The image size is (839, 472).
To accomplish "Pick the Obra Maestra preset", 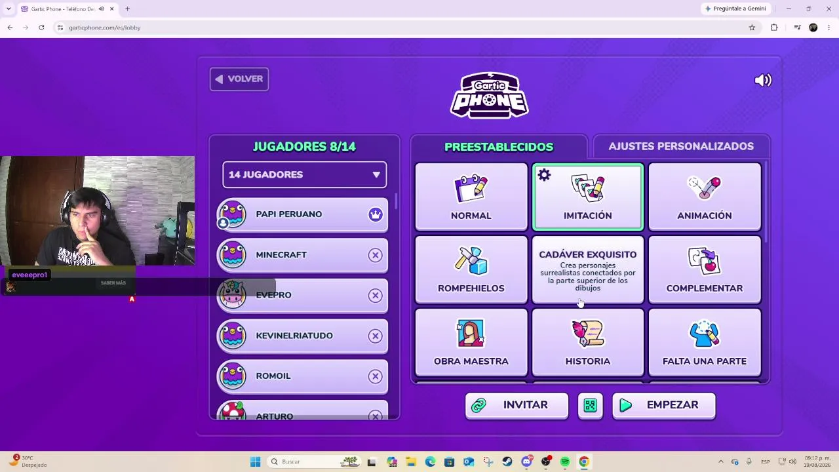I will (471, 342).
